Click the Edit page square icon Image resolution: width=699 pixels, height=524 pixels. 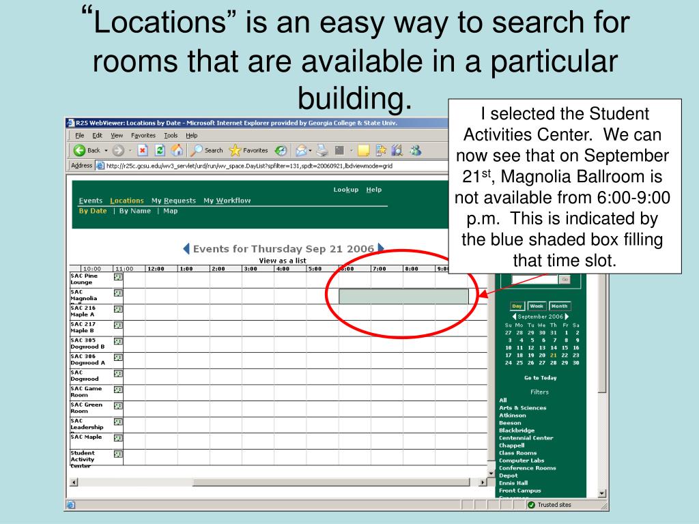point(340,151)
